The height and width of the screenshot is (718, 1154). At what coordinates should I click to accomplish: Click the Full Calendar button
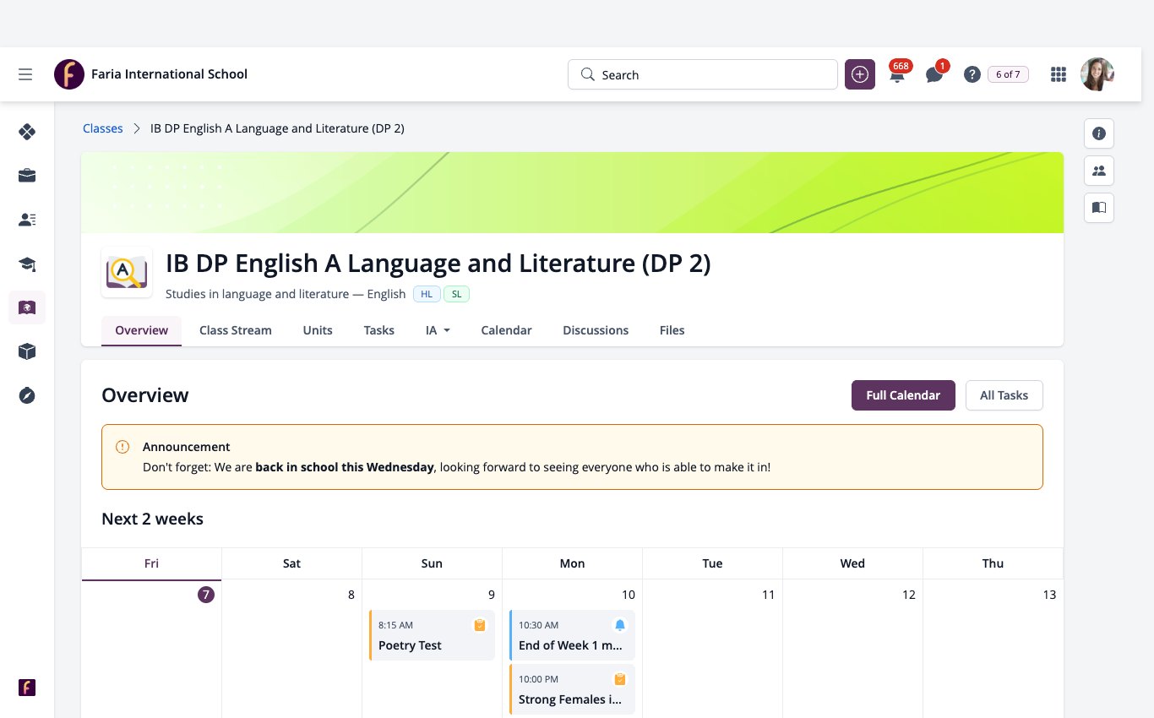tap(903, 395)
